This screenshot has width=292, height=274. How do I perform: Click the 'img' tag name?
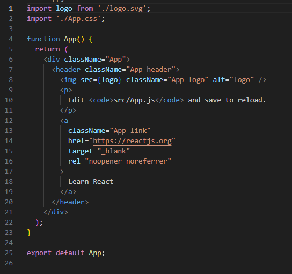pyautogui.click(x=70, y=80)
